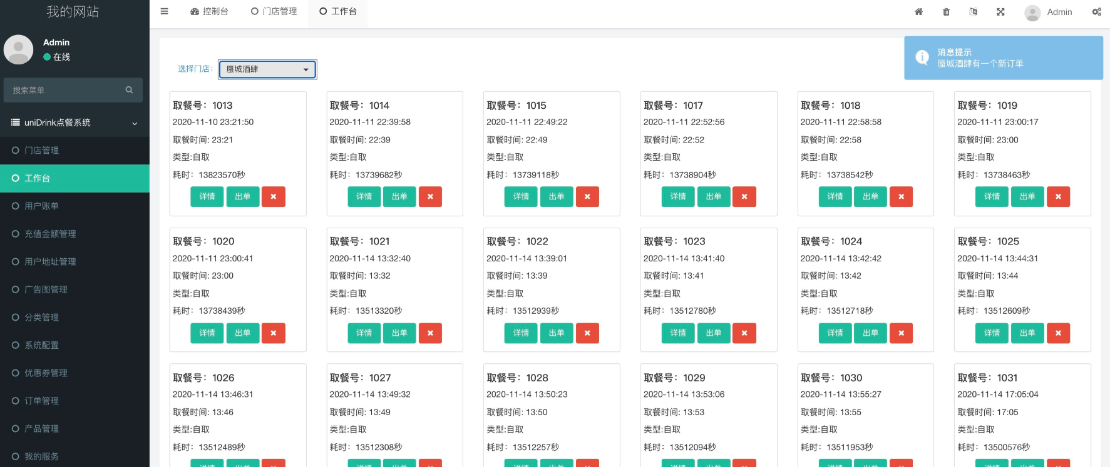This screenshot has height=467, width=1110.
Task: Click the trash icon to clear cache
Action: (946, 12)
